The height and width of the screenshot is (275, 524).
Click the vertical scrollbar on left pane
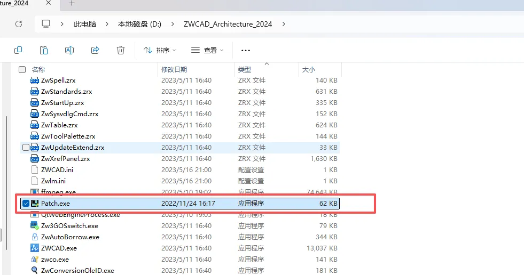[6, 183]
